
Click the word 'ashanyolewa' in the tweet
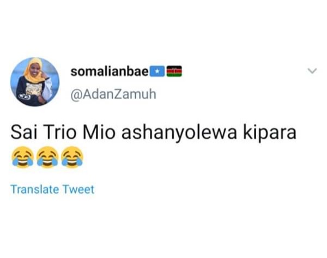[179, 134]
